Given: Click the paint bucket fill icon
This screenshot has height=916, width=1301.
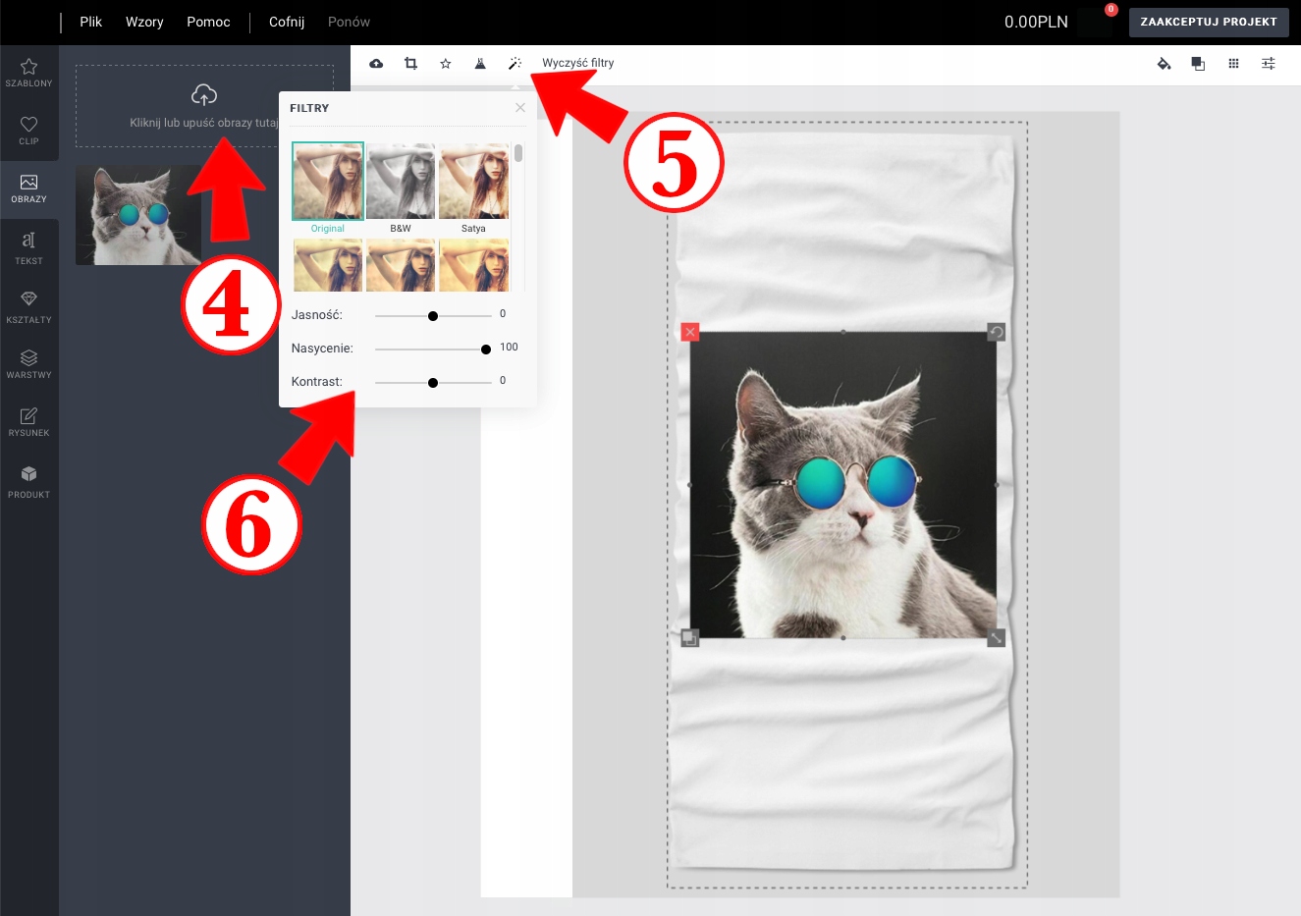Looking at the screenshot, I should (1164, 64).
